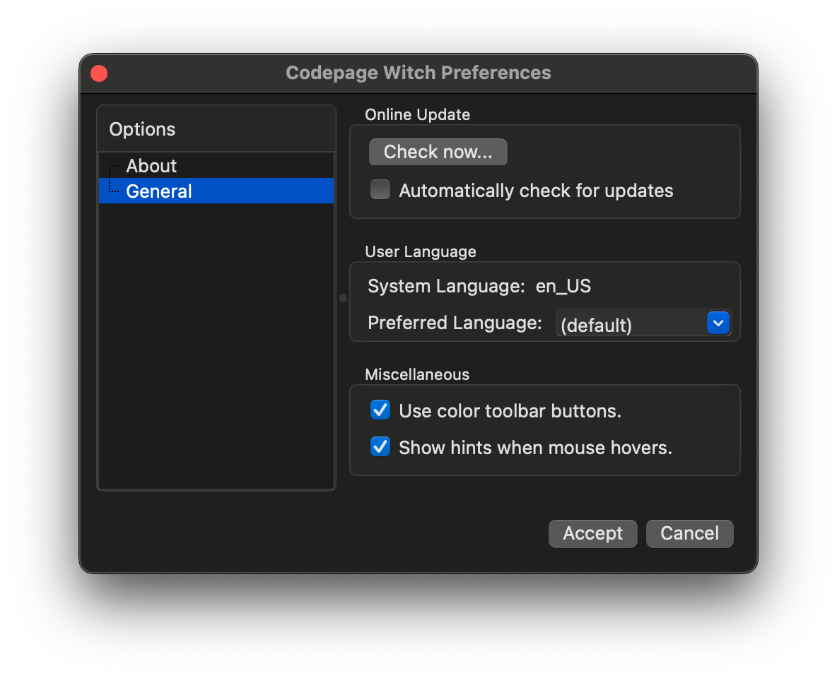Click the Codepage Witch Preferences title bar
Viewport: 837px width, 678px height.
tap(418, 73)
